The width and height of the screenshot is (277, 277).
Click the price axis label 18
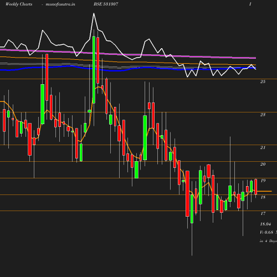263,197
